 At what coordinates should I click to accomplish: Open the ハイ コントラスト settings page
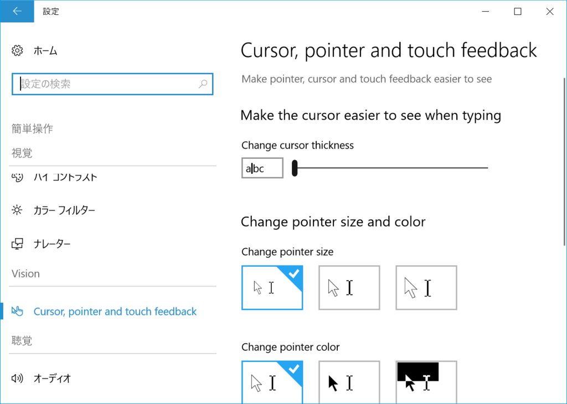pyautogui.click(x=65, y=178)
